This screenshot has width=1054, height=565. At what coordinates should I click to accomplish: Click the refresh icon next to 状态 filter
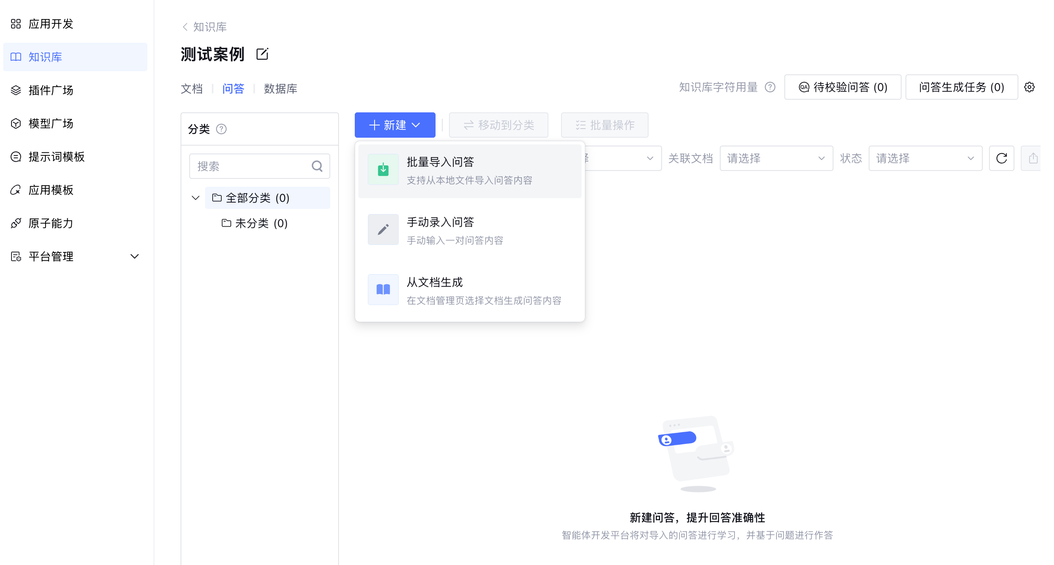point(1001,158)
